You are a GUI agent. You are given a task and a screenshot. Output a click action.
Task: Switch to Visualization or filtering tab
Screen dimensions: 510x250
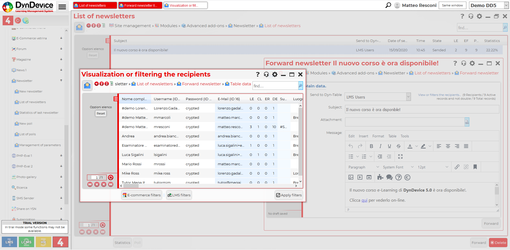(x=185, y=5)
